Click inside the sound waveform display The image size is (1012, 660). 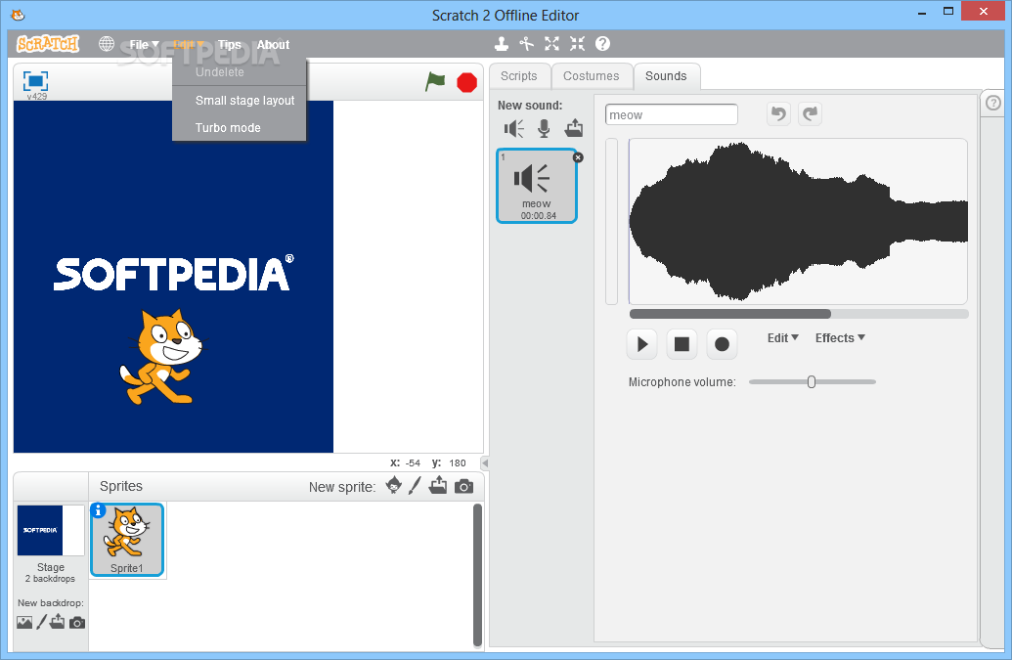coord(798,221)
